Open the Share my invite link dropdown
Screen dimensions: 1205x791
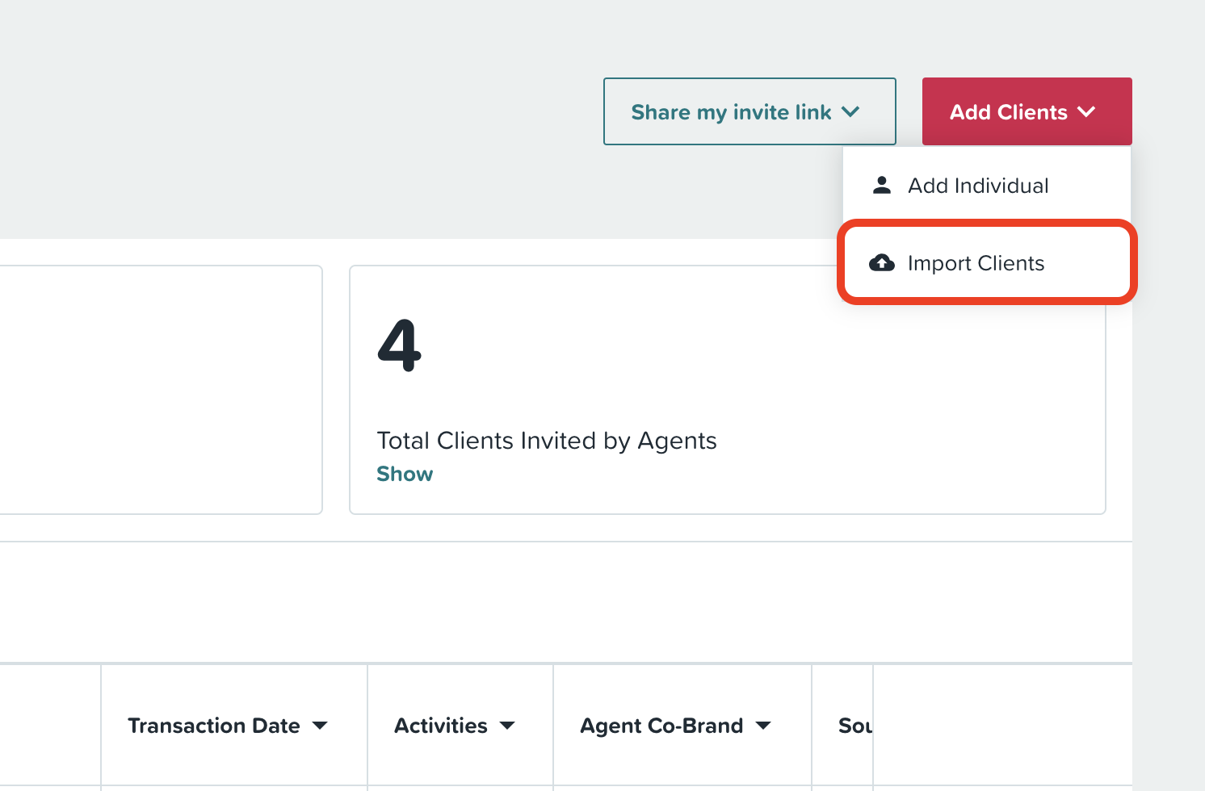749,111
